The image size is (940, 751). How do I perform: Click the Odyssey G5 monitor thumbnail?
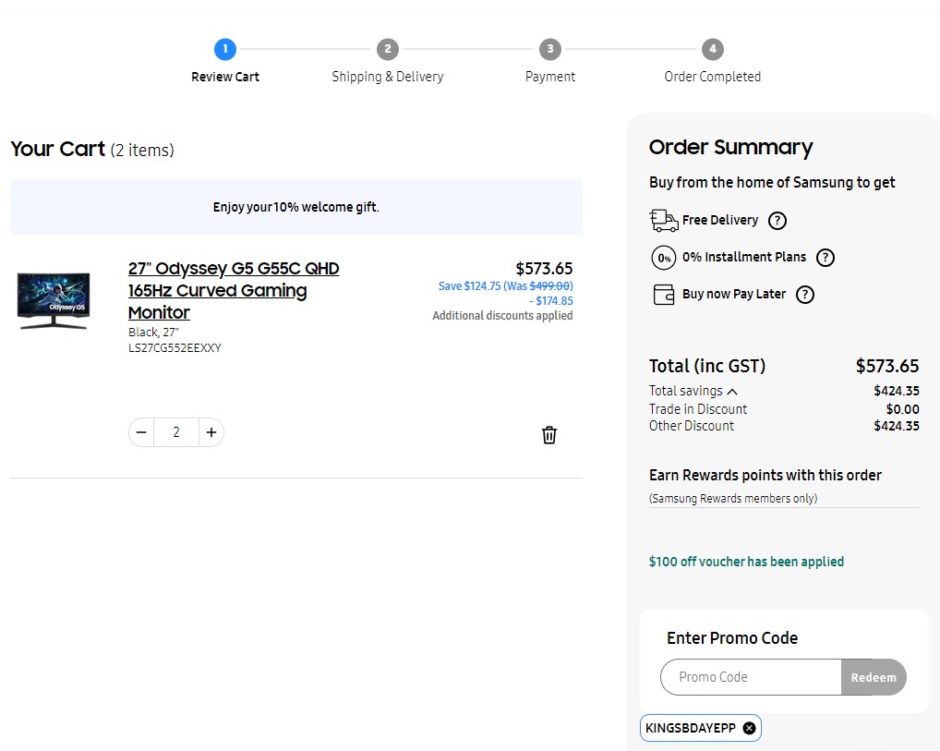[x=54, y=301]
